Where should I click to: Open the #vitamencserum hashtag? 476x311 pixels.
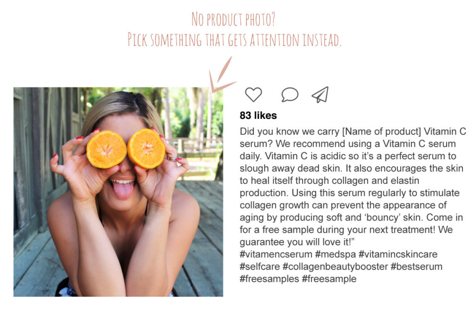tap(276, 254)
